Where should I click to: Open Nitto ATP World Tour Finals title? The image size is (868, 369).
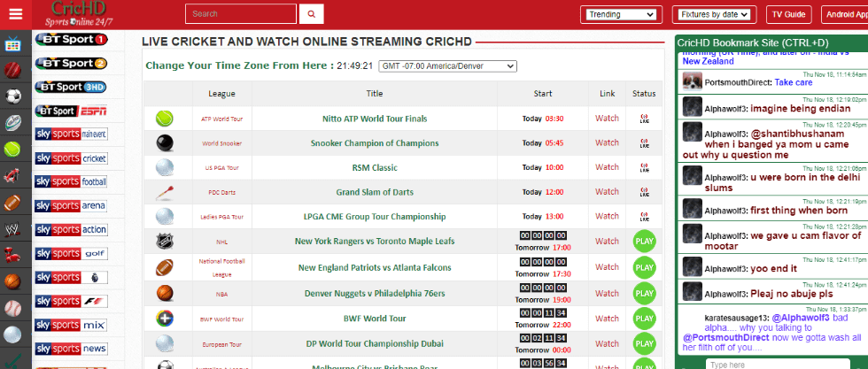[375, 119]
